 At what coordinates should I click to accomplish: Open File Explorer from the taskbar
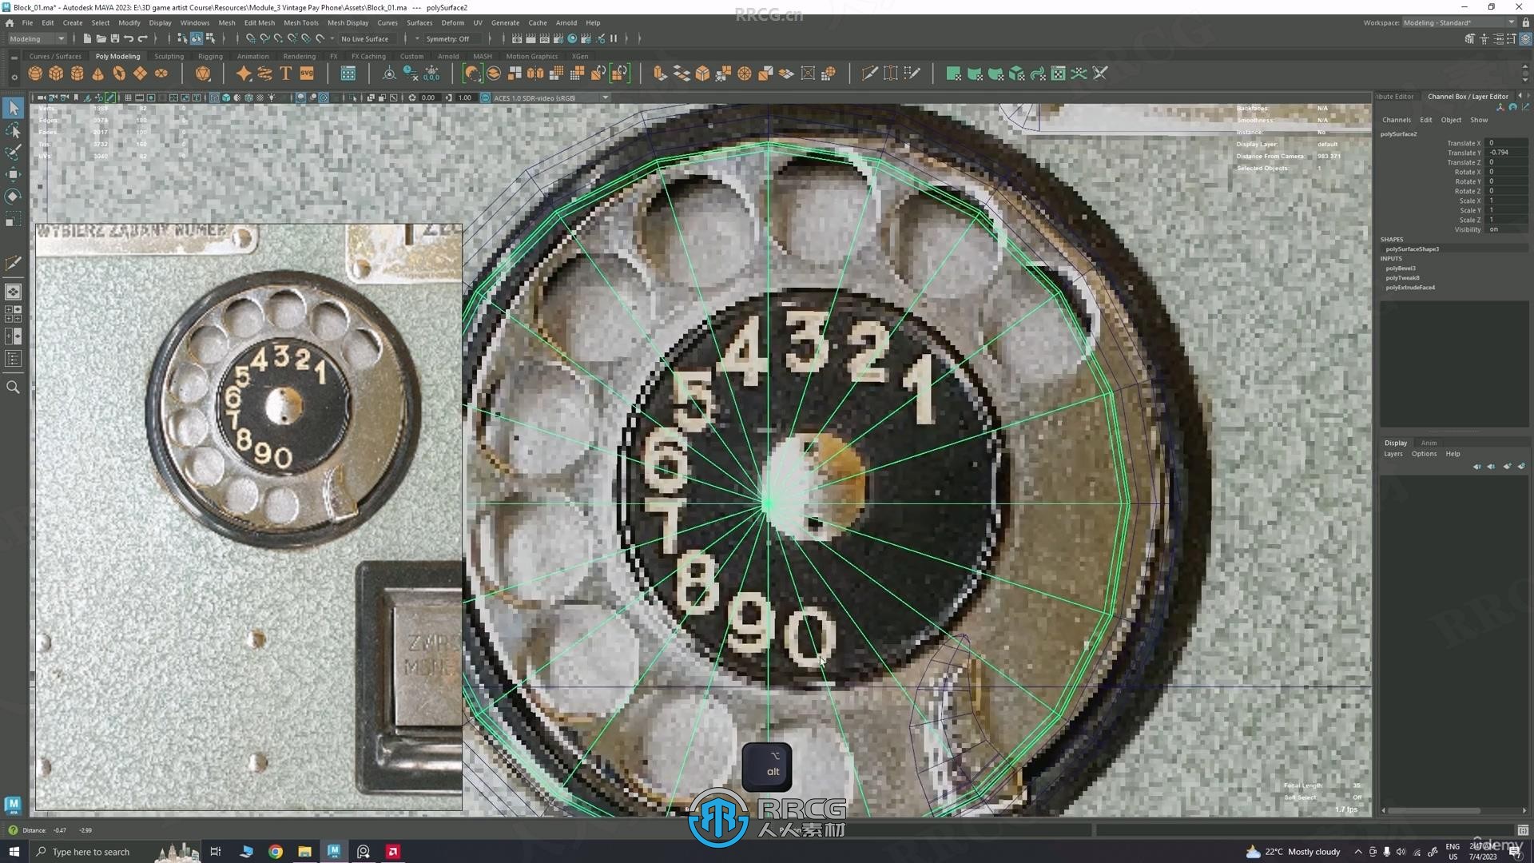coord(304,852)
